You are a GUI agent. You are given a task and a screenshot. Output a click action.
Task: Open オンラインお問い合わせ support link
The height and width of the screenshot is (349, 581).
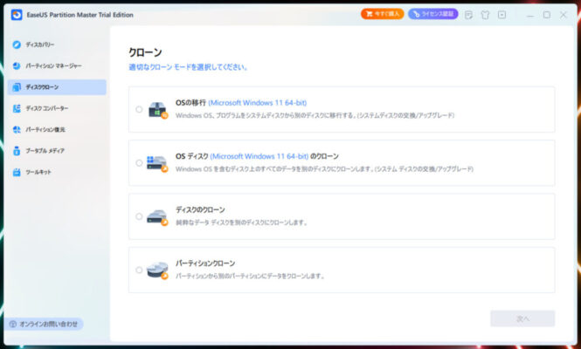44,325
